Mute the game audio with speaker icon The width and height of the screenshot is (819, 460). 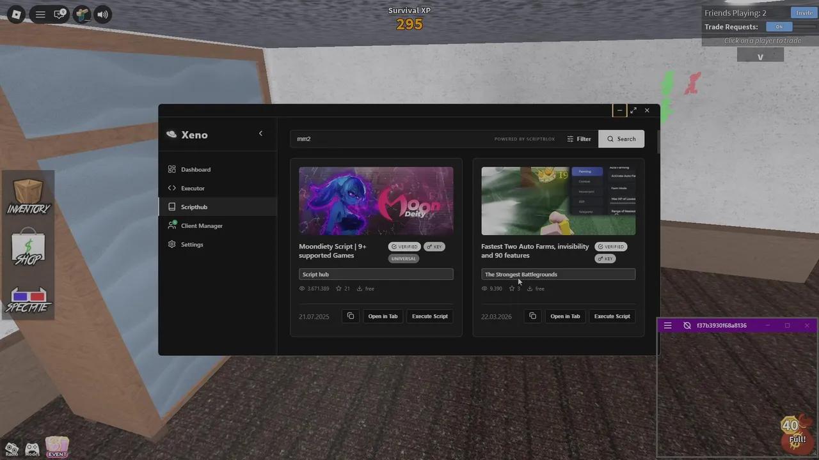[102, 14]
